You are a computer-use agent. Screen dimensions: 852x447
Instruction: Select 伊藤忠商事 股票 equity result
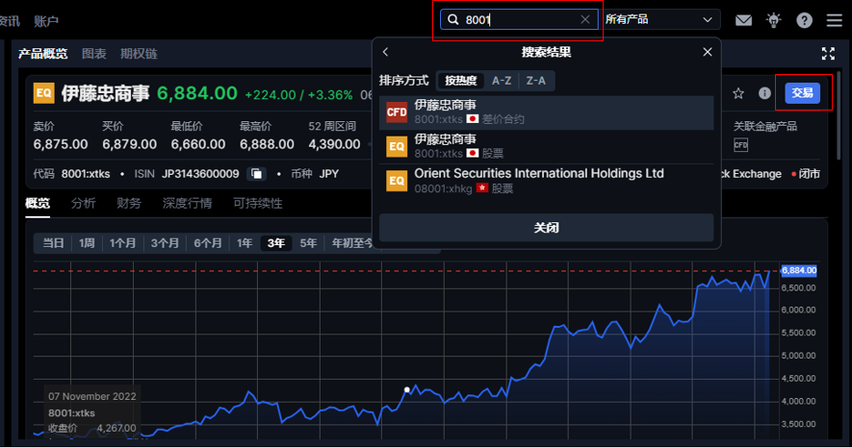[x=546, y=147]
